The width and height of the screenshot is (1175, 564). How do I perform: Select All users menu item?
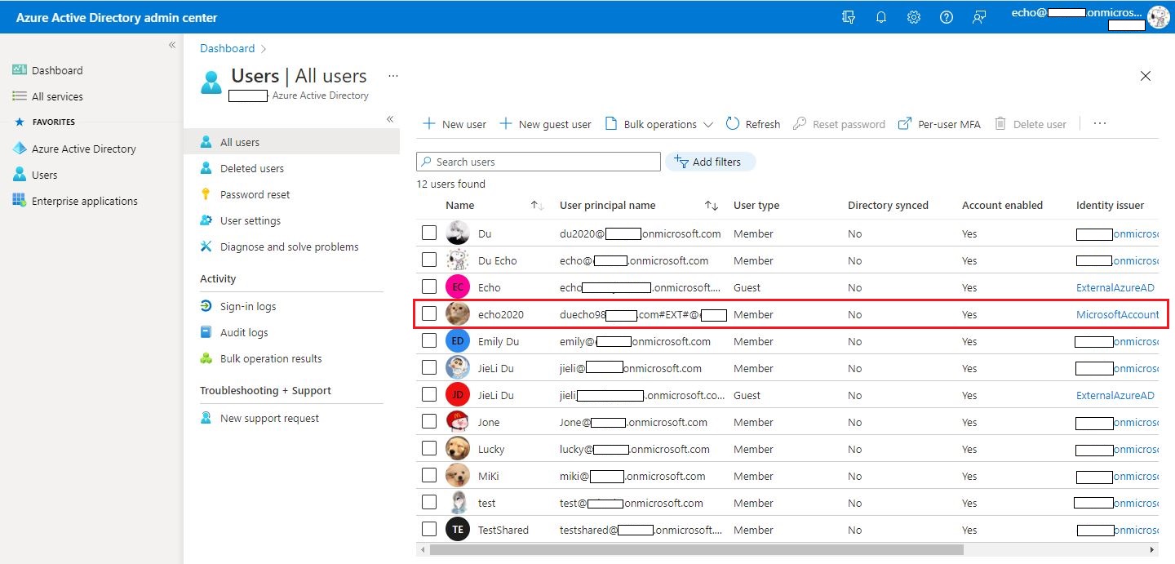point(291,142)
